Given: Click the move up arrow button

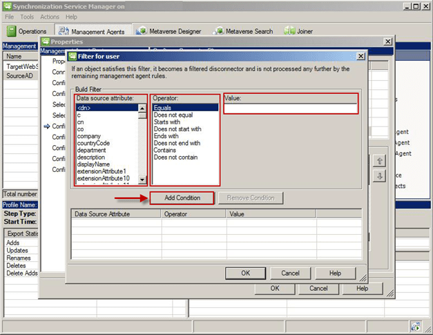Looking at the screenshot, I should point(378,161).
